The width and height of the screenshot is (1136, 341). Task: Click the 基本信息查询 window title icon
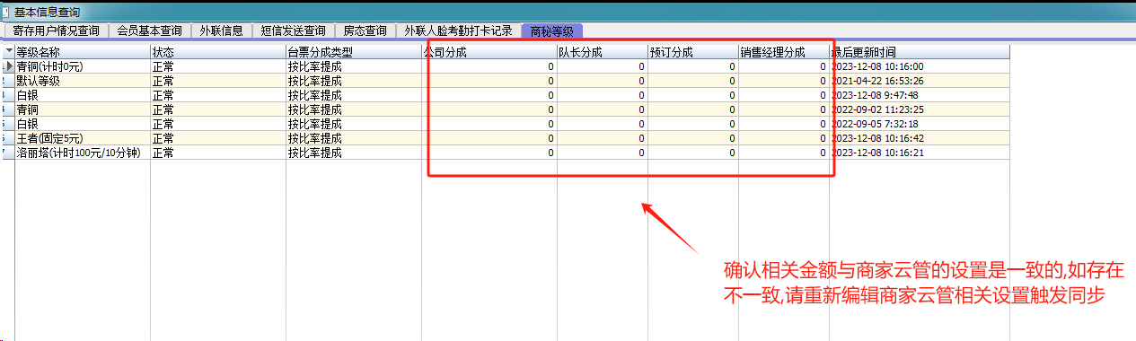(x=6, y=12)
